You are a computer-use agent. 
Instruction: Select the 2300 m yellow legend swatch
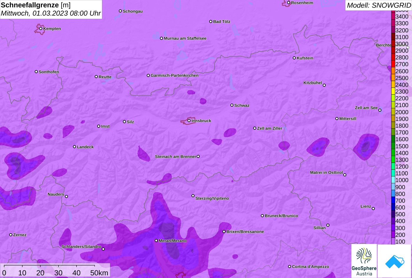click(x=393, y=91)
